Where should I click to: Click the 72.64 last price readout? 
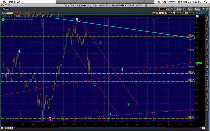[x=199, y=13]
